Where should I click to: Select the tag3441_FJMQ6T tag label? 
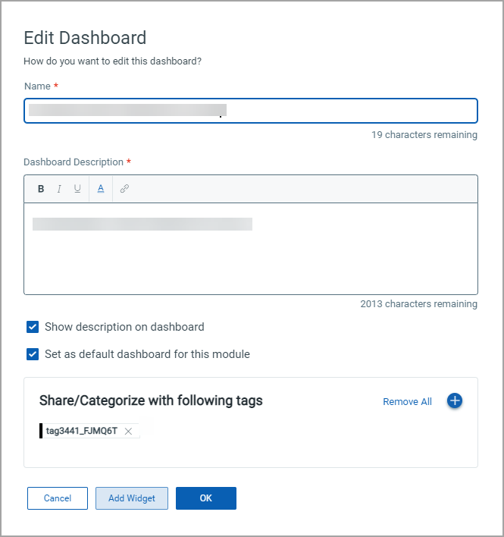(81, 431)
